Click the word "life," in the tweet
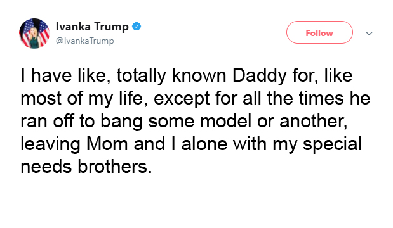This screenshot has width=393, height=228. [133, 99]
